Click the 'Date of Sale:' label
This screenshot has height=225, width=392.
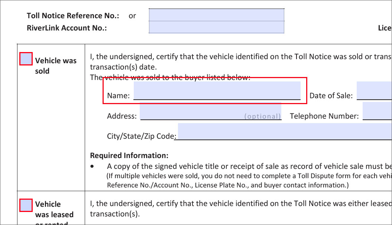(x=331, y=96)
